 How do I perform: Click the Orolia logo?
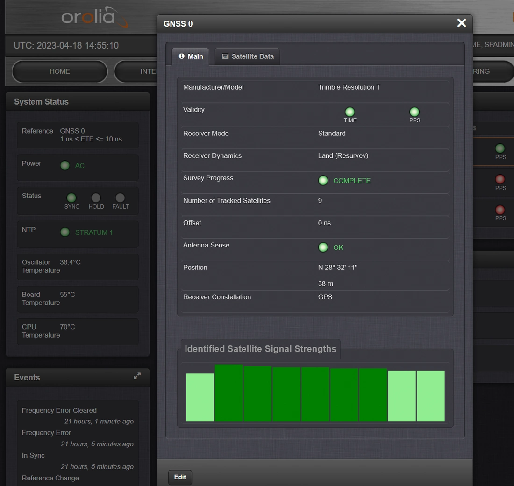94,17
